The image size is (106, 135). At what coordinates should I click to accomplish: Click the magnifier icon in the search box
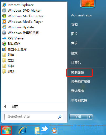60,117
